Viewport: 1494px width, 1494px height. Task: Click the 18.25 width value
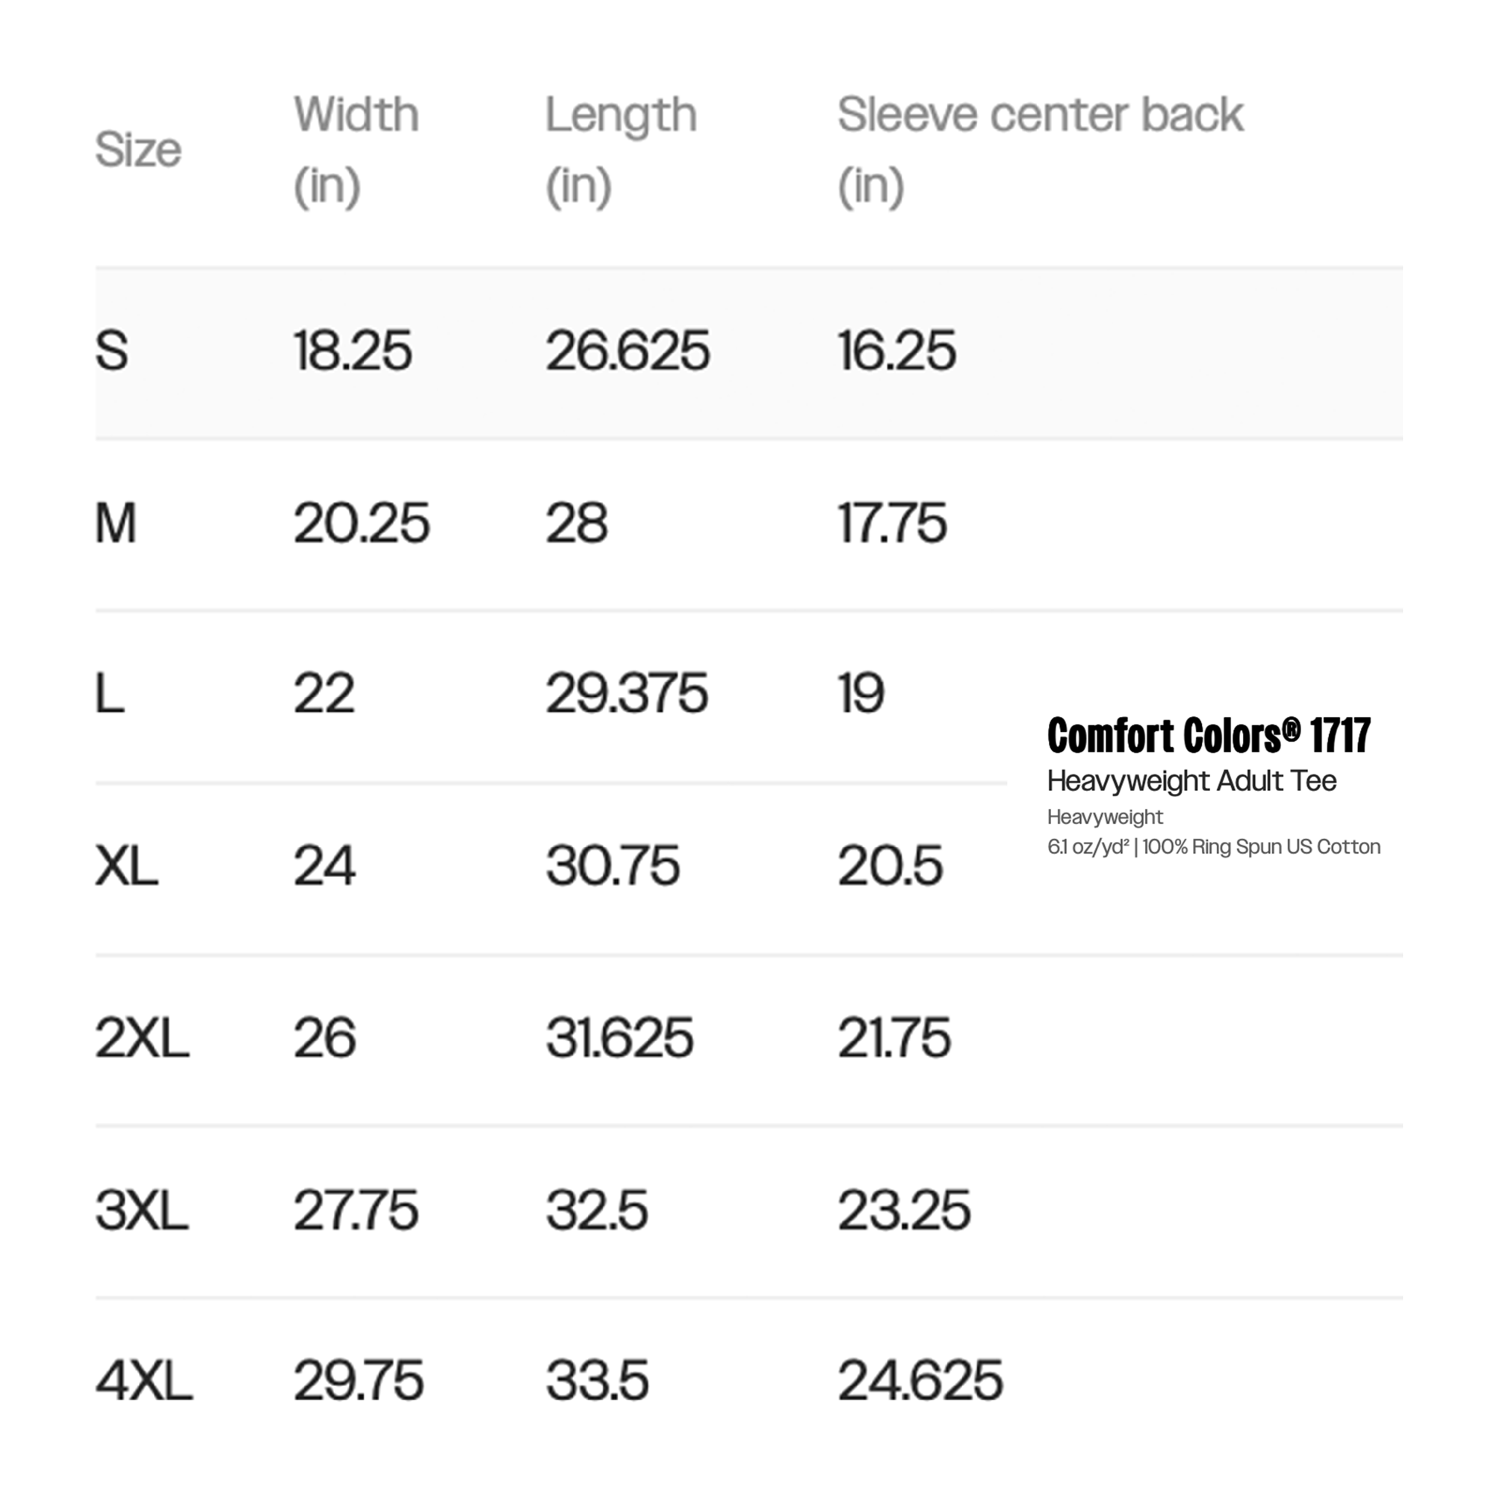pos(353,350)
